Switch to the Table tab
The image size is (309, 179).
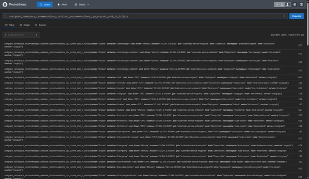10,25
